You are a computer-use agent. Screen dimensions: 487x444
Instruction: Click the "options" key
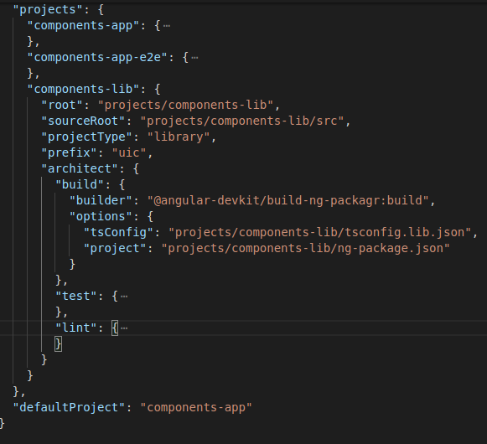(x=101, y=216)
